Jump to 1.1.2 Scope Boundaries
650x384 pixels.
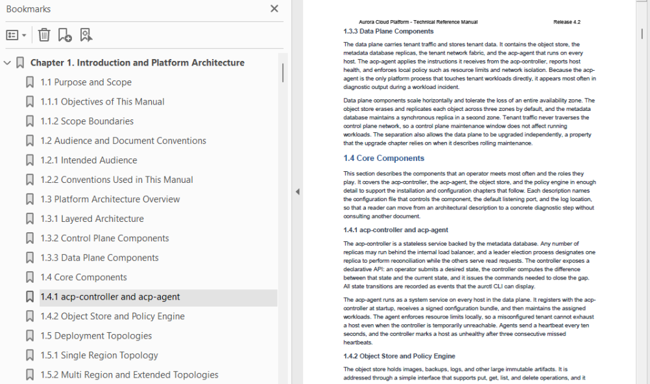pyautogui.click(x=87, y=121)
